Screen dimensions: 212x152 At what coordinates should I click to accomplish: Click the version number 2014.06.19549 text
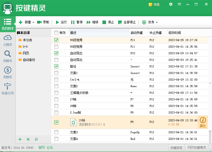pos(23,148)
